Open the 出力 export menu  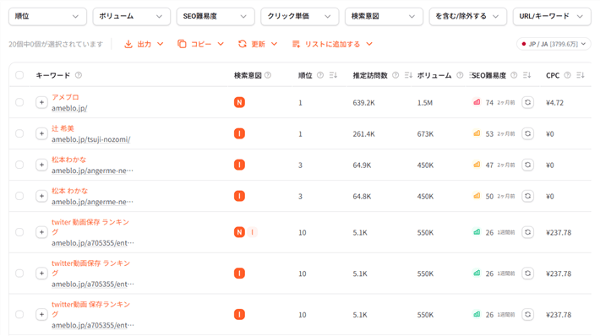tap(144, 45)
